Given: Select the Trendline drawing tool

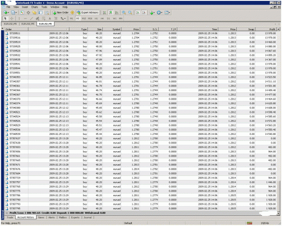Looking at the screenshot, I should click(32, 18).
